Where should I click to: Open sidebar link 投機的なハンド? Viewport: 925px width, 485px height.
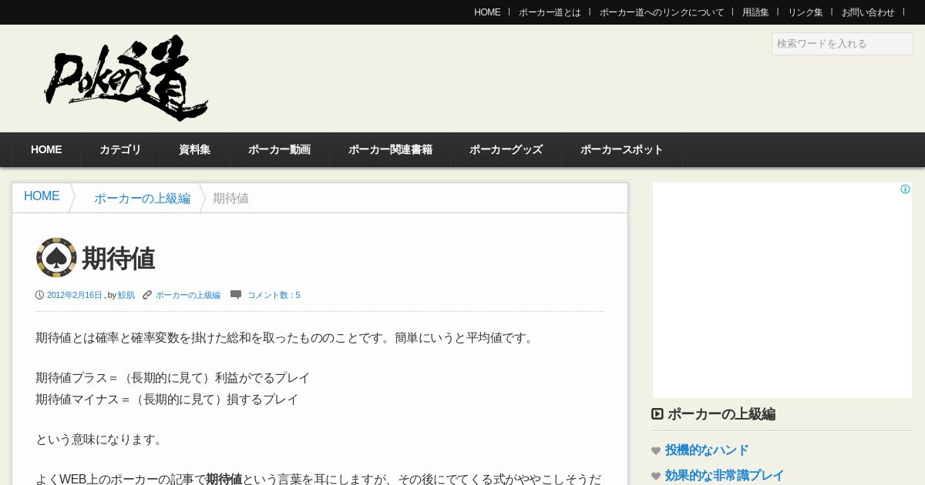pyautogui.click(x=707, y=450)
